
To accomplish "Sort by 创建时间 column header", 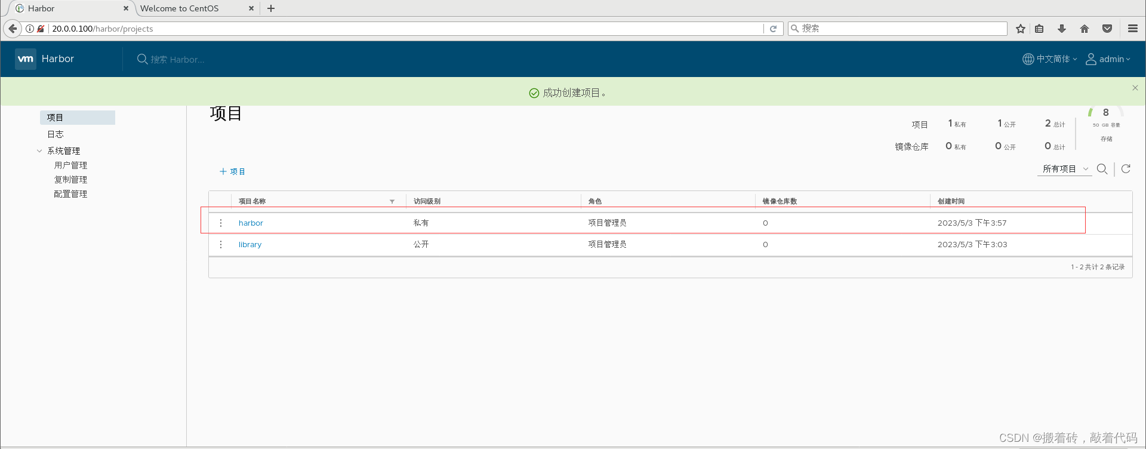I will [x=951, y=201].
